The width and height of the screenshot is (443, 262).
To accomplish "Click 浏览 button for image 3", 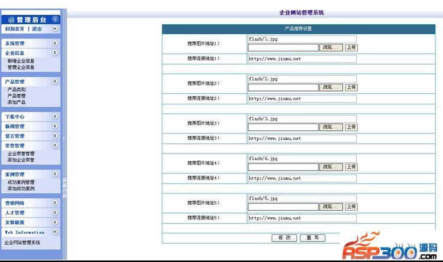I will pos(331,127).
